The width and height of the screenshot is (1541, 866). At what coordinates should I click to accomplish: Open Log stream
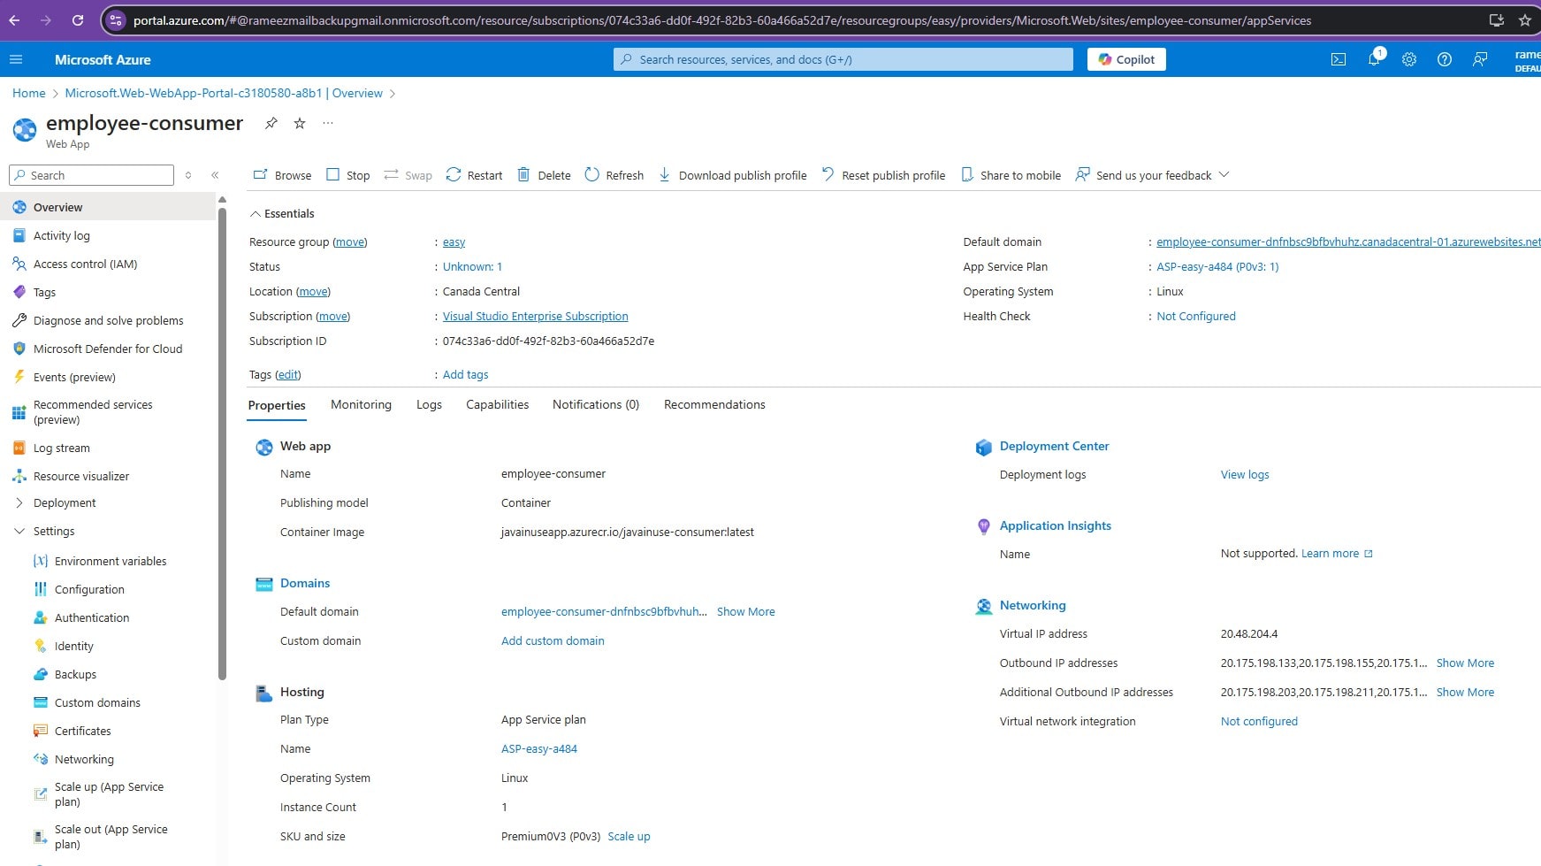click(108, 448)
